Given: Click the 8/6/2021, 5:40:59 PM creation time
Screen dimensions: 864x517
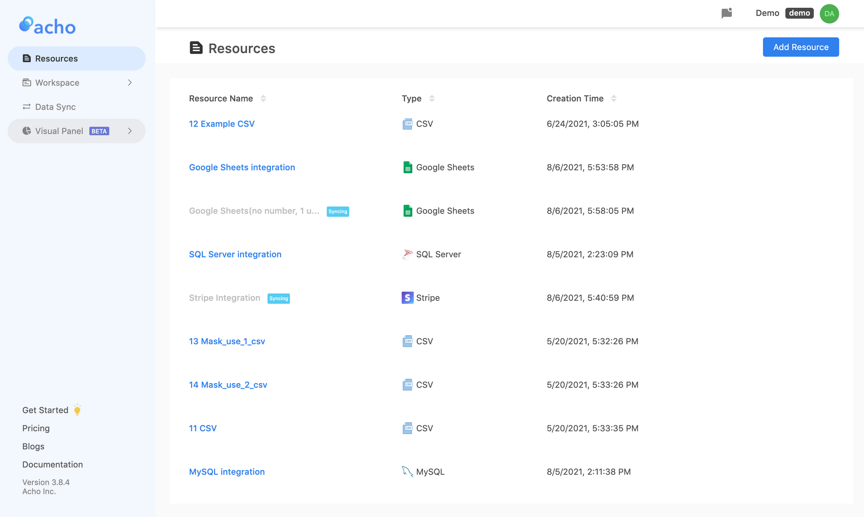Looking at the screenshot, I should click(590, 298).
